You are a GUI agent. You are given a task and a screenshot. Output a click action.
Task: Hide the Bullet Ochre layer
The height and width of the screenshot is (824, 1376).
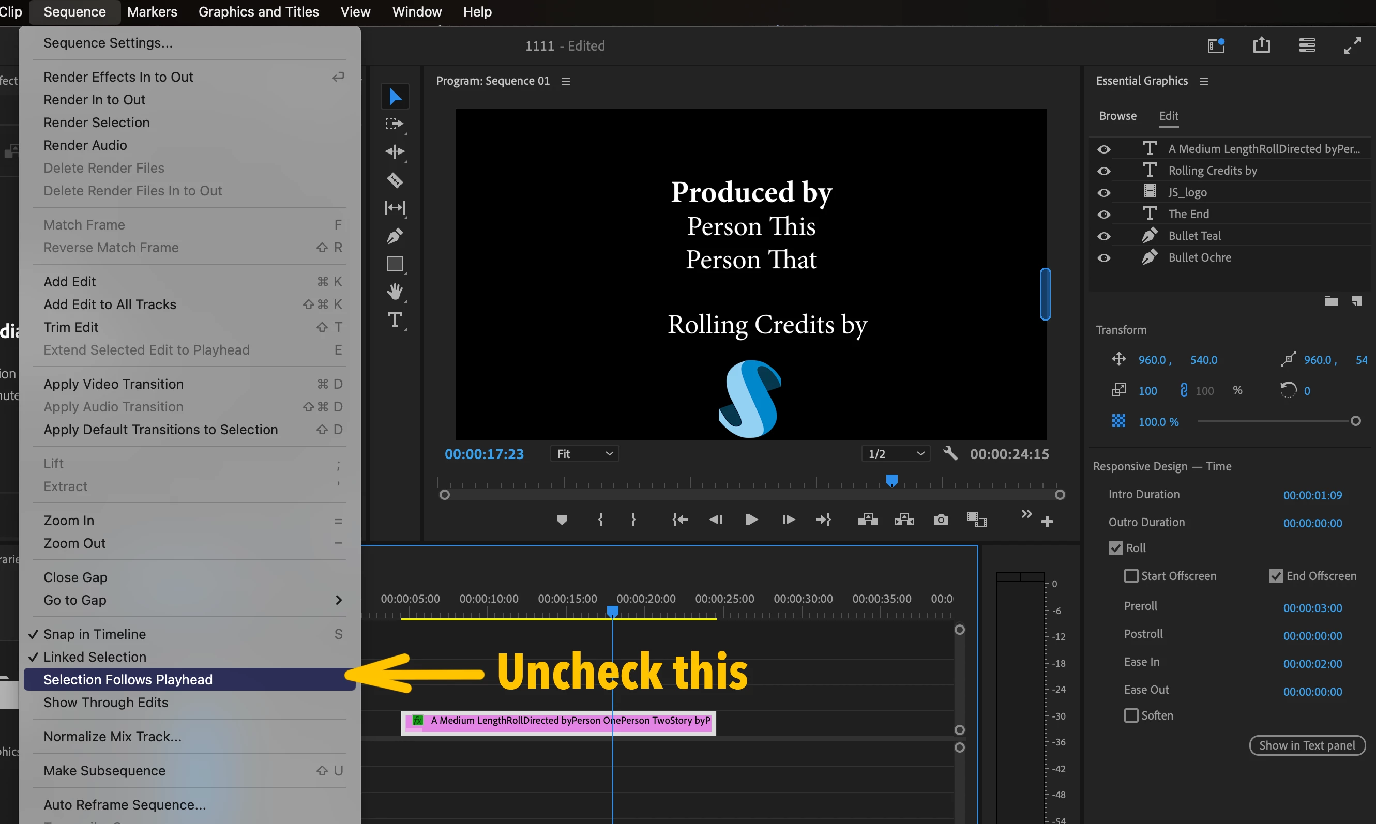point(1104,257)
